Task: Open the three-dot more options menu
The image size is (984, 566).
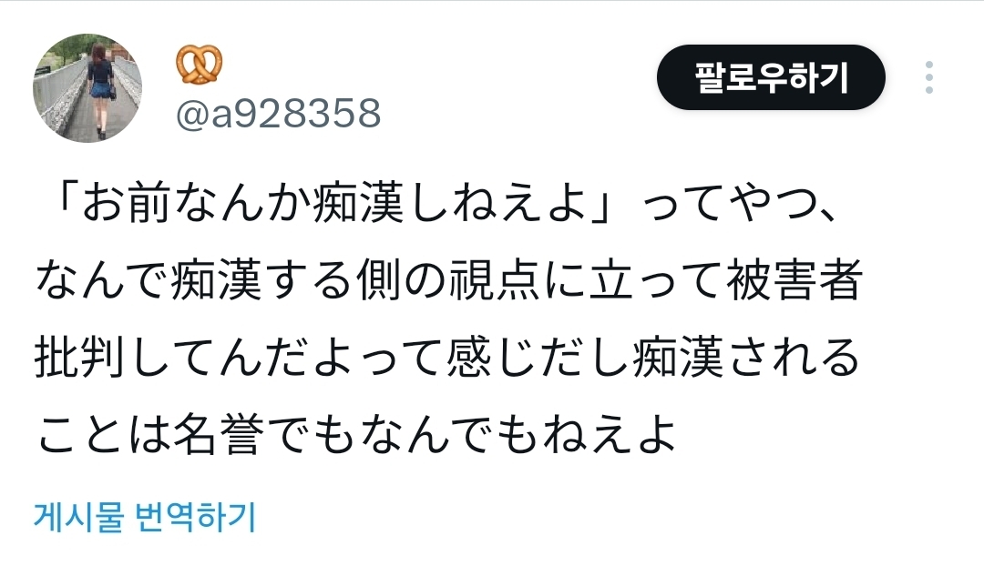Action: click(x=928, y=77)
